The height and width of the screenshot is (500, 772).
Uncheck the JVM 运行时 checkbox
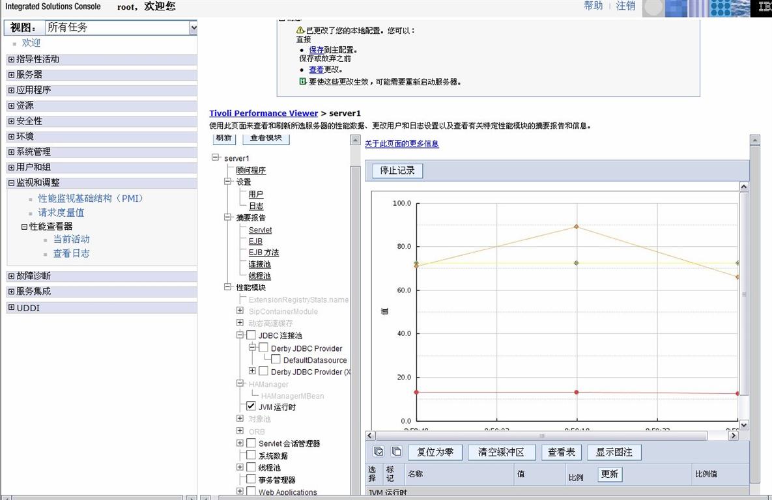251,406
